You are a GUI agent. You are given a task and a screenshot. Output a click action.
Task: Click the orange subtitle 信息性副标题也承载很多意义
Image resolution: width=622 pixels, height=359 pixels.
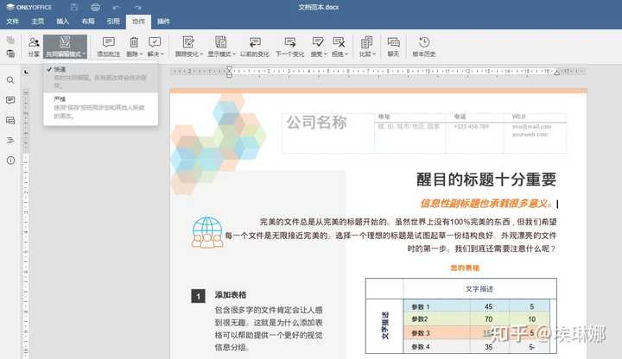tap(486, 204)
